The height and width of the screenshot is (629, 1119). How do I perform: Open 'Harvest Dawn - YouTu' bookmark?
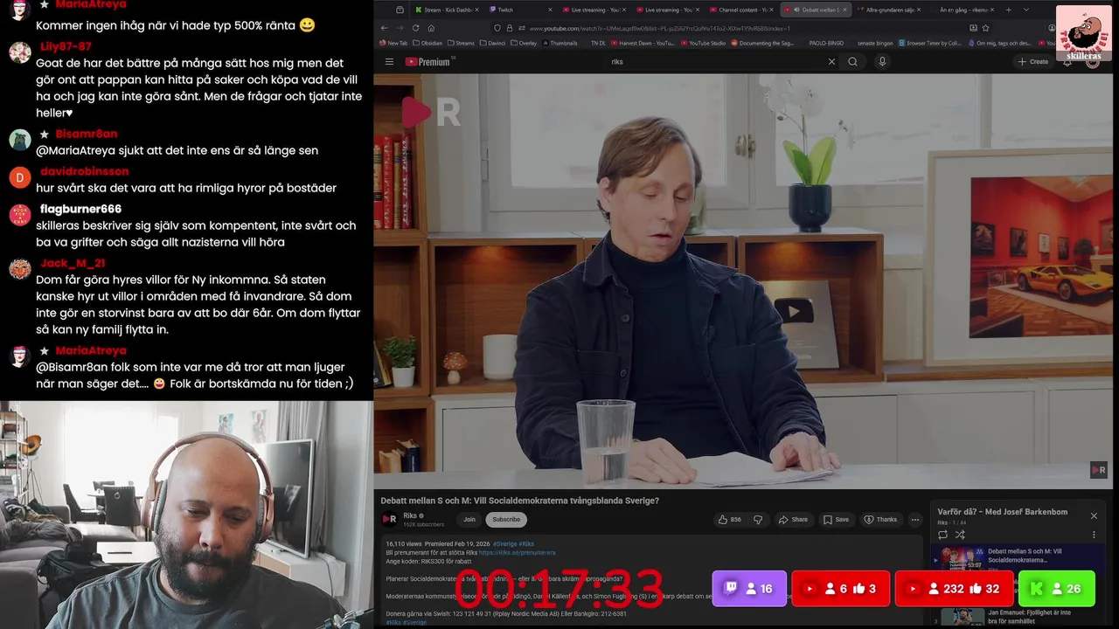coord(644,43)
